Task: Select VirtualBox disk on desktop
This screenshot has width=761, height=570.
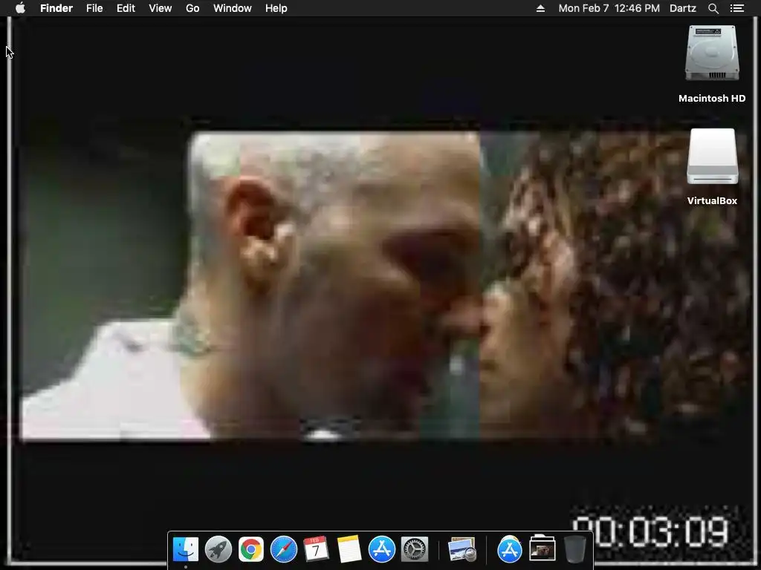Action: coord(712,156)
